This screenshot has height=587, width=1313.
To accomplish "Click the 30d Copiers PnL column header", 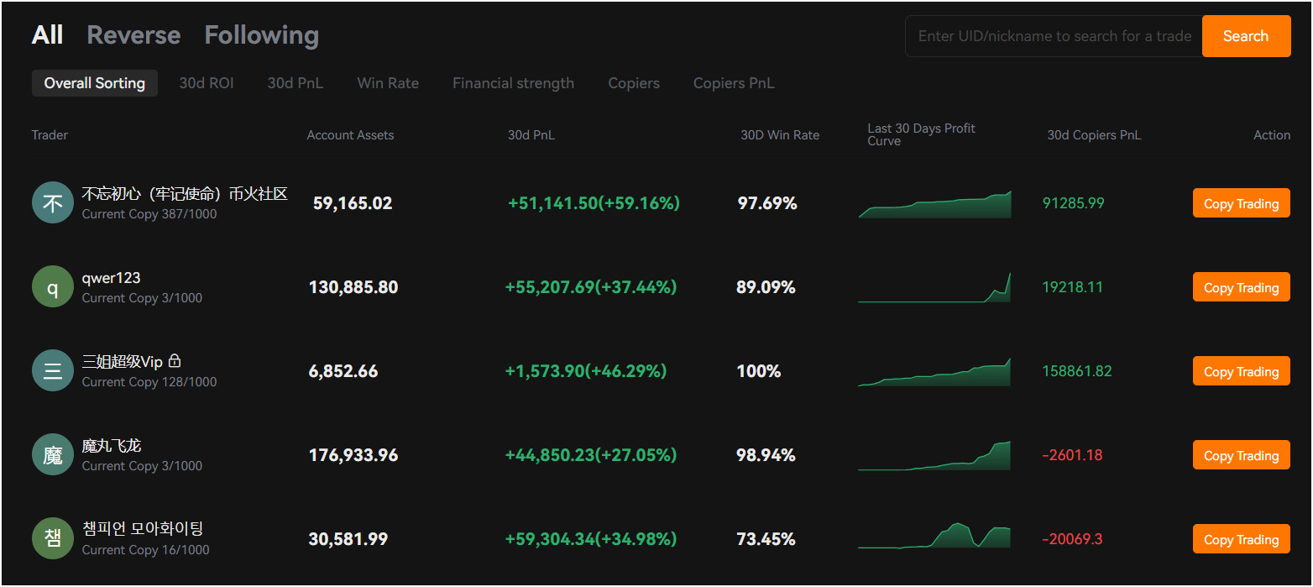I will tap(1094, 134).
